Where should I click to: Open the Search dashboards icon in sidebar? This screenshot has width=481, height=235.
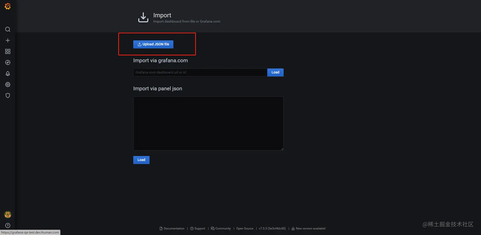coord(8,29)
